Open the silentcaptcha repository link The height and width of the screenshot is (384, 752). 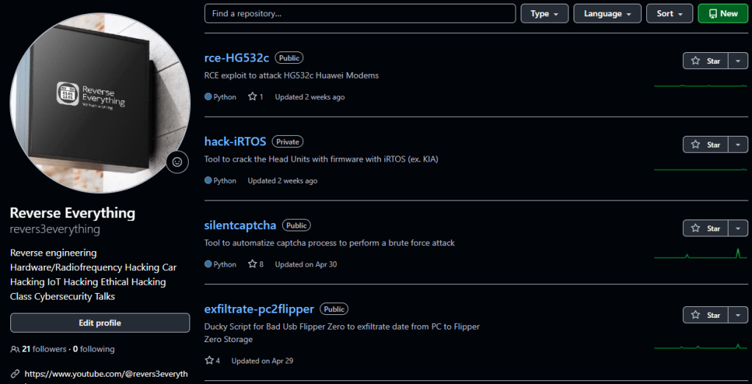(x=240, y=225)
